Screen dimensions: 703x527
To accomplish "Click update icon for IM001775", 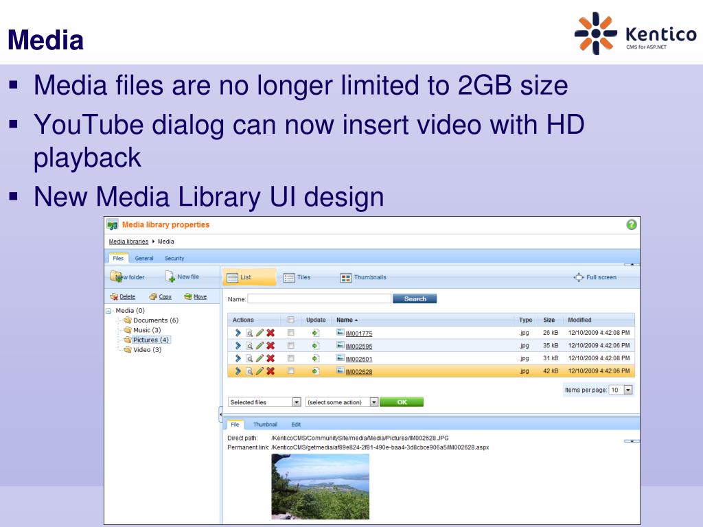I will click(316, 333).
